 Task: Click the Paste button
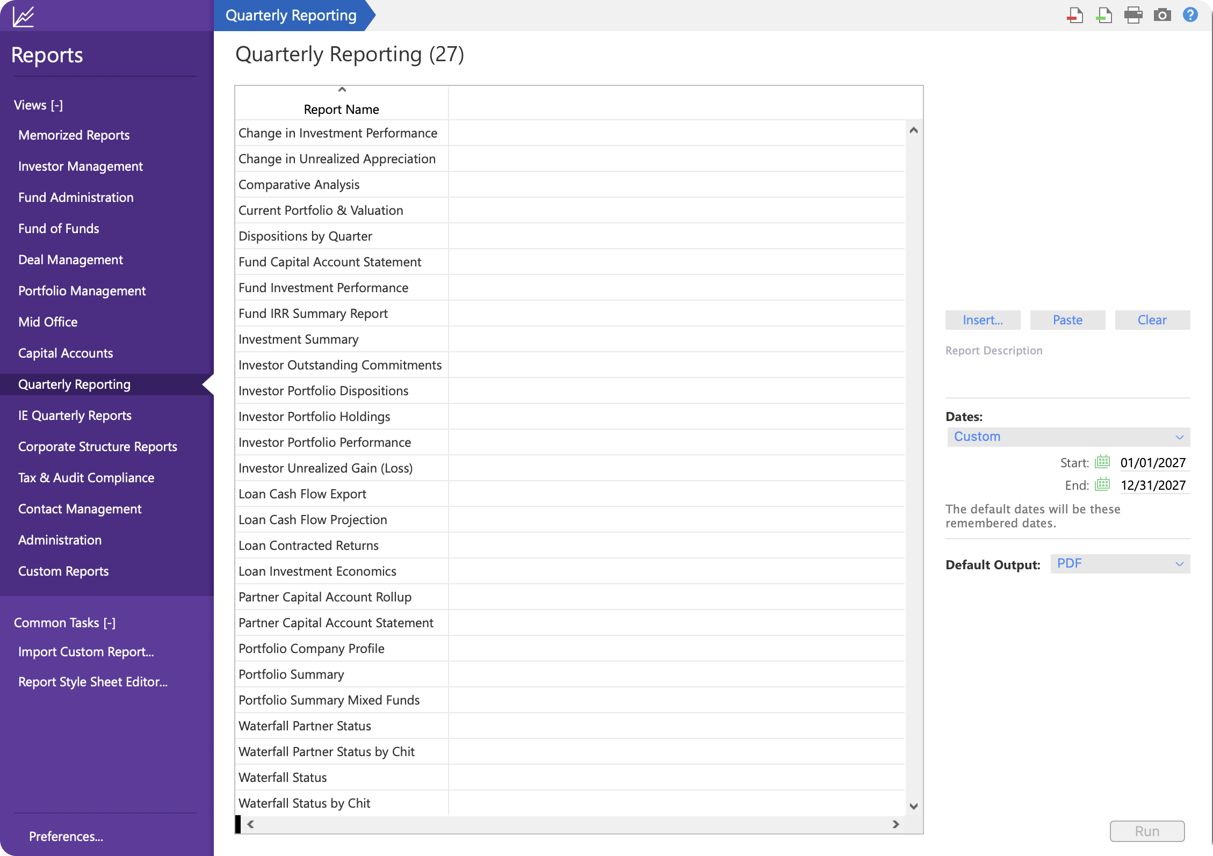[x=1067, y=320]
